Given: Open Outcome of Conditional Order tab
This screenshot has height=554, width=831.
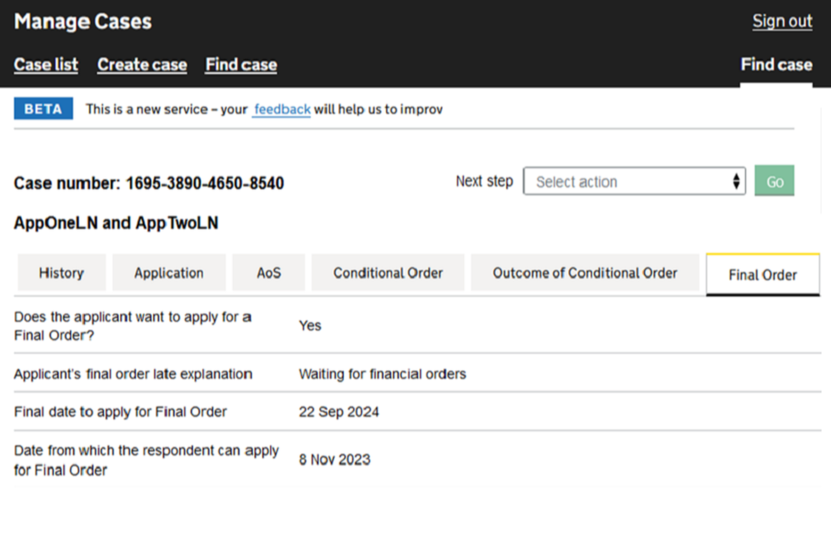Looking at the screenshot, I should pos(585,273).
